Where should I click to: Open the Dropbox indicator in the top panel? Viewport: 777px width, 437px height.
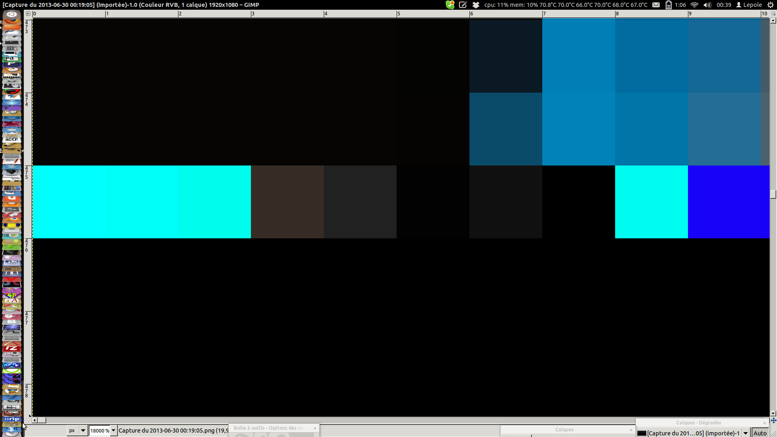click(x=476, y=5)
